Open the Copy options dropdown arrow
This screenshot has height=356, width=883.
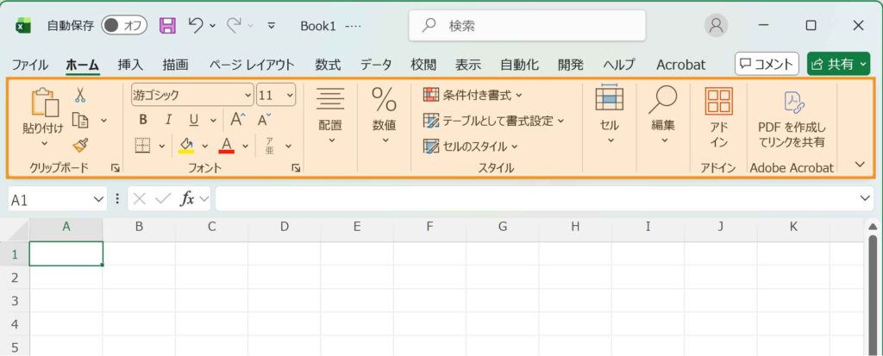click(x=103, y=120)
